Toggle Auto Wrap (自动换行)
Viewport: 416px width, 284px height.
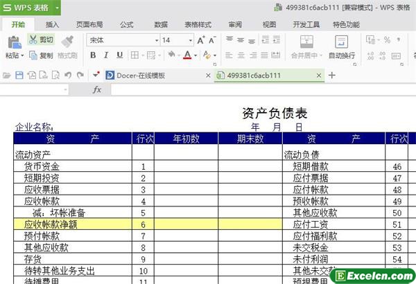[x=341, y=47]
